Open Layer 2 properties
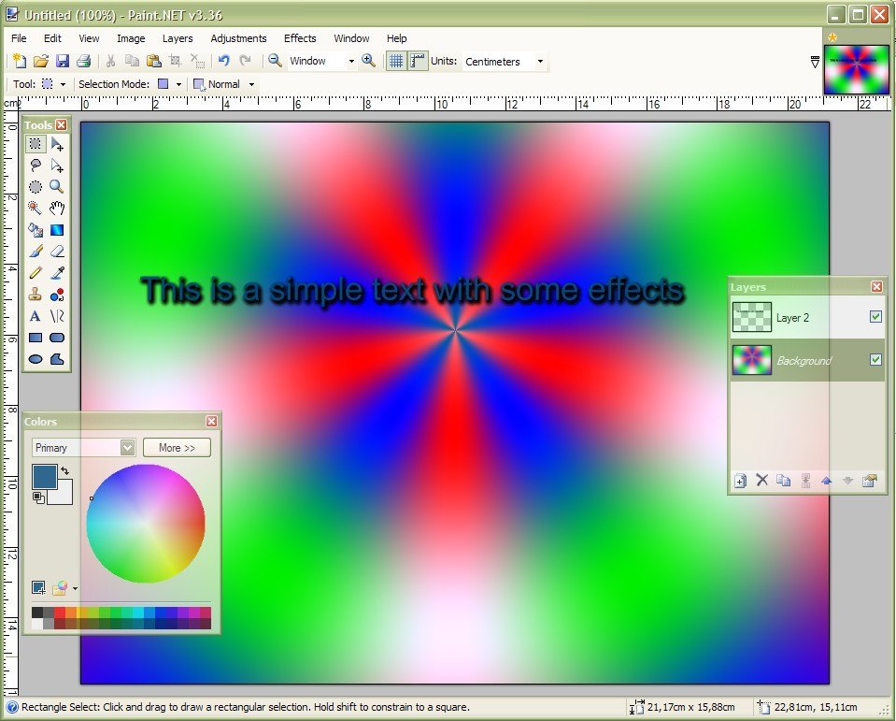This screenshot has width=896, height=721. [869, 481]
